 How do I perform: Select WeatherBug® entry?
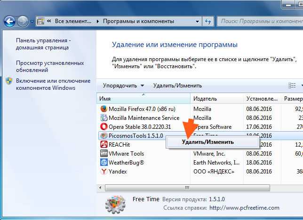tap(200, 163)
